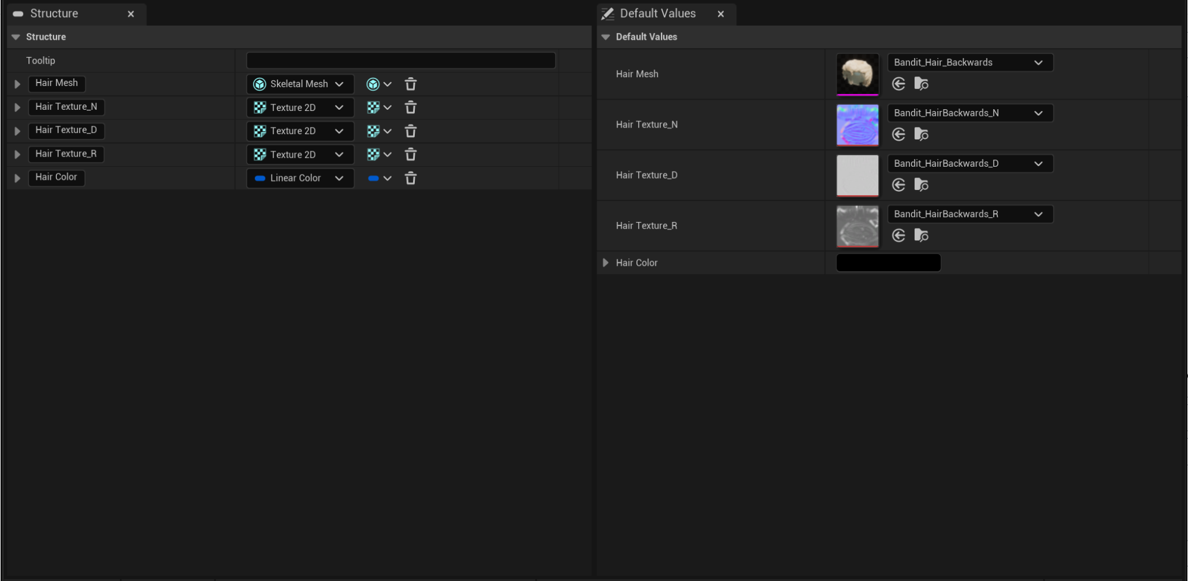Use selected asset for Hair Texture_D

pos(899,185)
